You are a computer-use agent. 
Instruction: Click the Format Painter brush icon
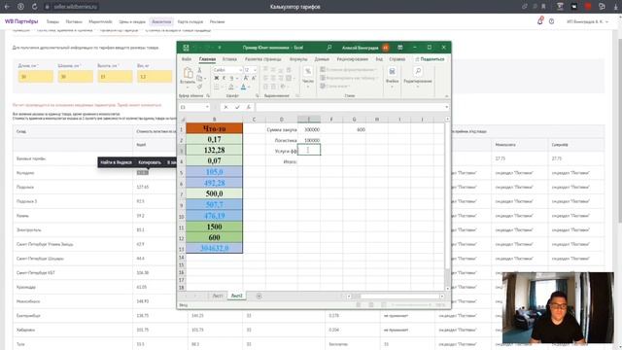point(199,87)
